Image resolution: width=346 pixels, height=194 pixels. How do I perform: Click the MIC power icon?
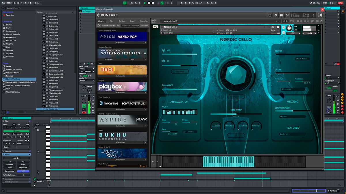[163, 50]
